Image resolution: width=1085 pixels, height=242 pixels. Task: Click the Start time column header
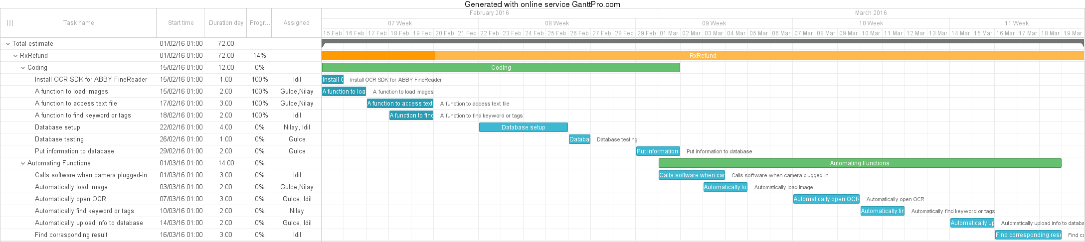click(x=181, y=23)
